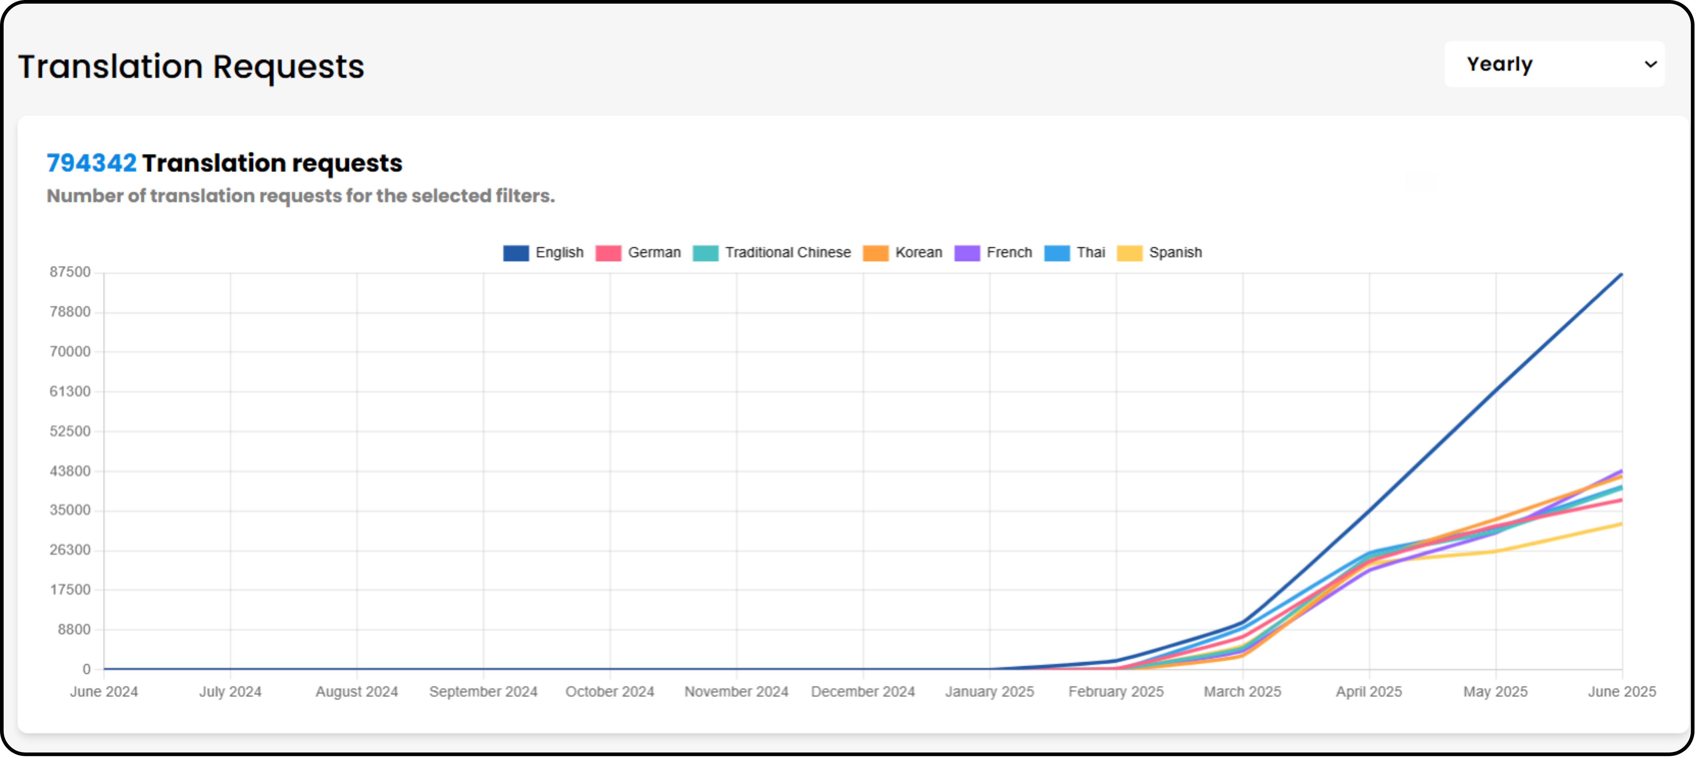The image size is (1695, 757).
Task: Hide the Spanish series via legend label
Action: coord(1175,252)
